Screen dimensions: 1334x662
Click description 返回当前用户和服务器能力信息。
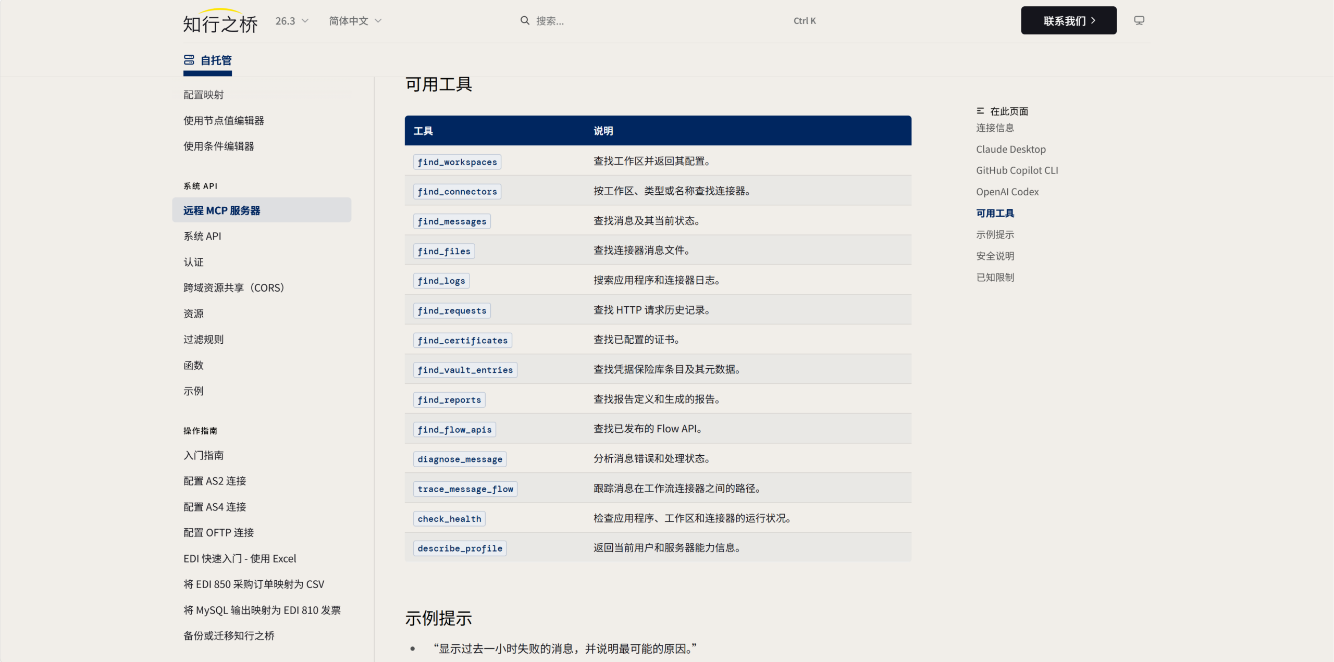(x=667, y=547)
